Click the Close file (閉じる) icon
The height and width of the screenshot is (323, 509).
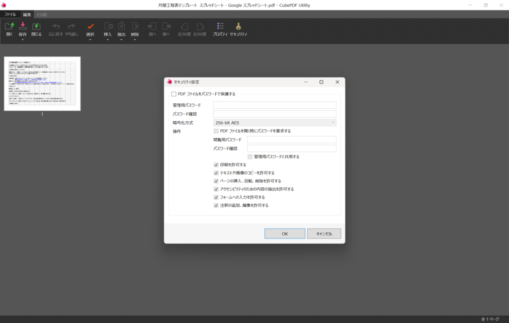[x=37, y=26]
